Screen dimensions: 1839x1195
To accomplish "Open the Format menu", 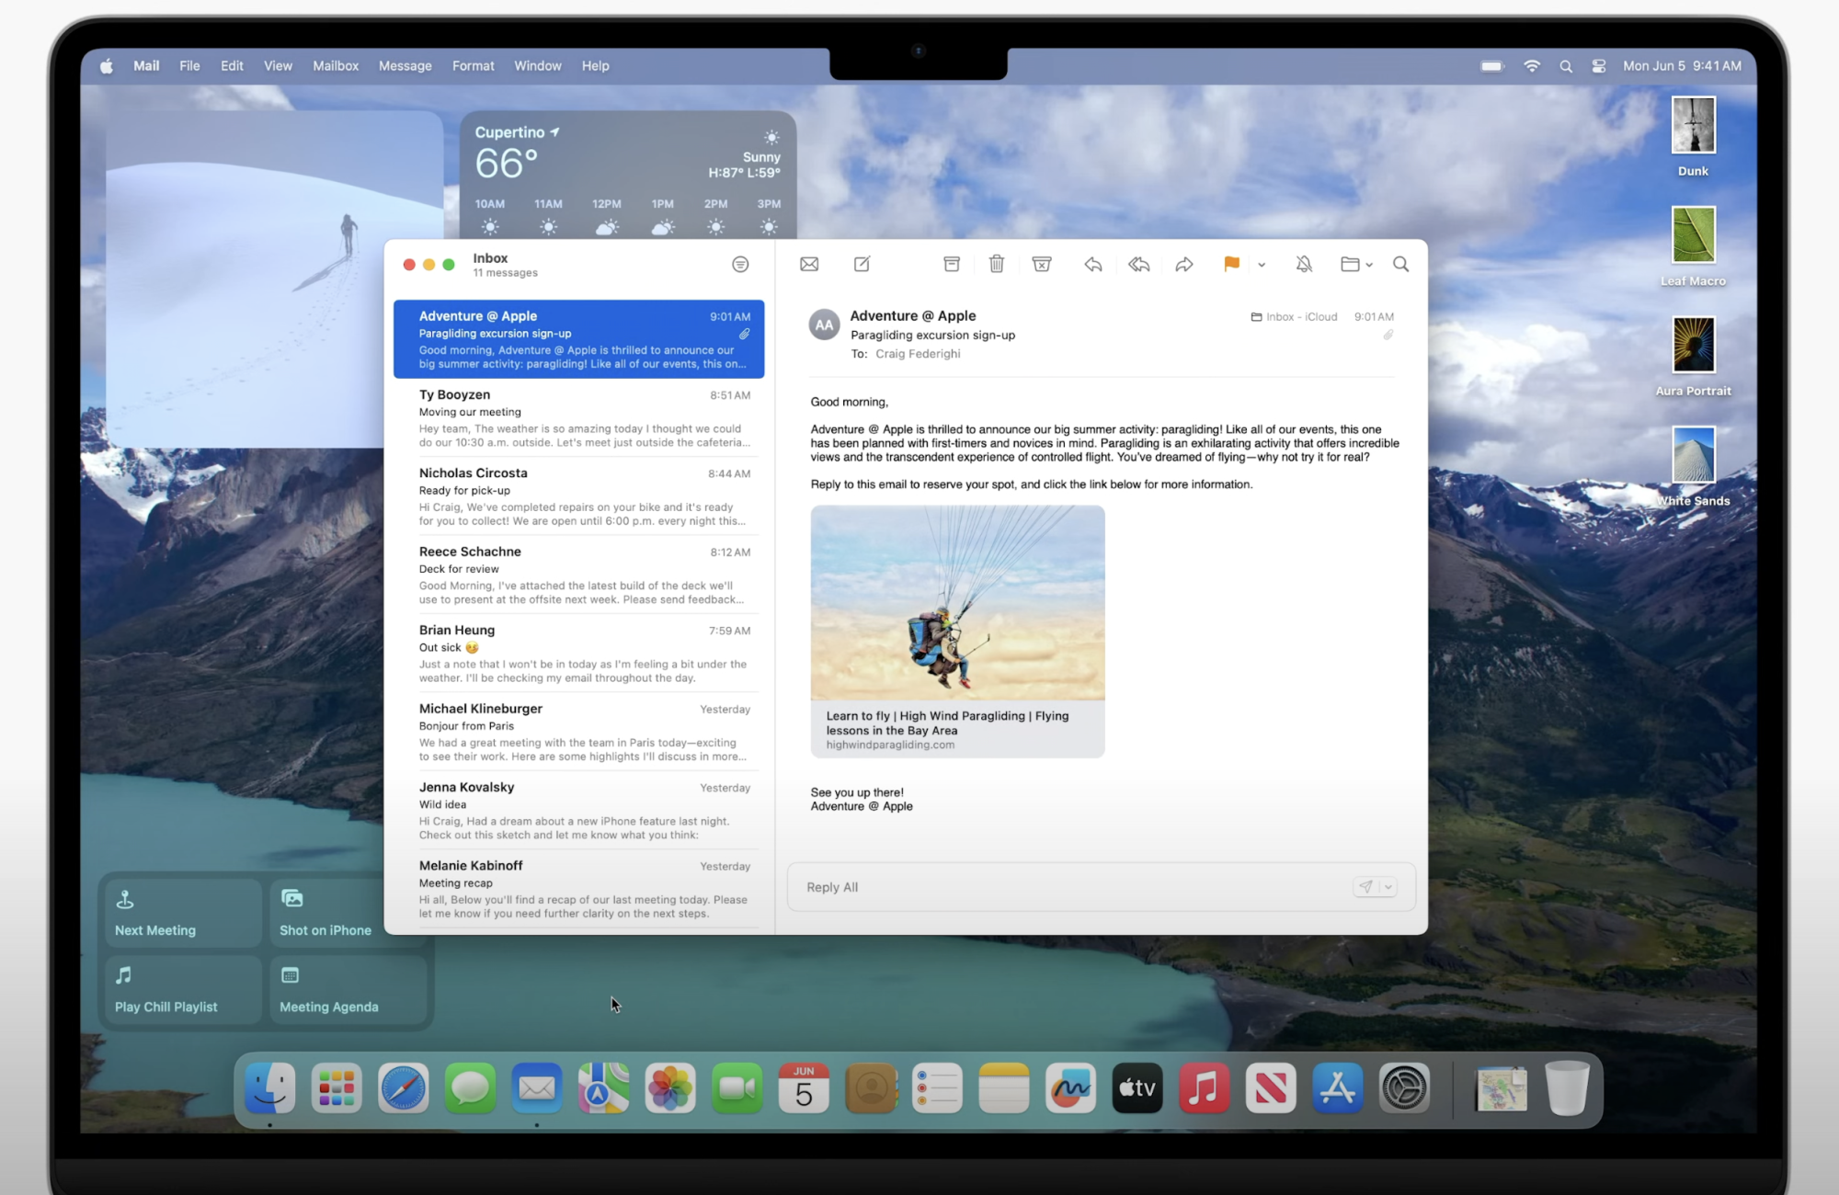I will coord(473,66).
